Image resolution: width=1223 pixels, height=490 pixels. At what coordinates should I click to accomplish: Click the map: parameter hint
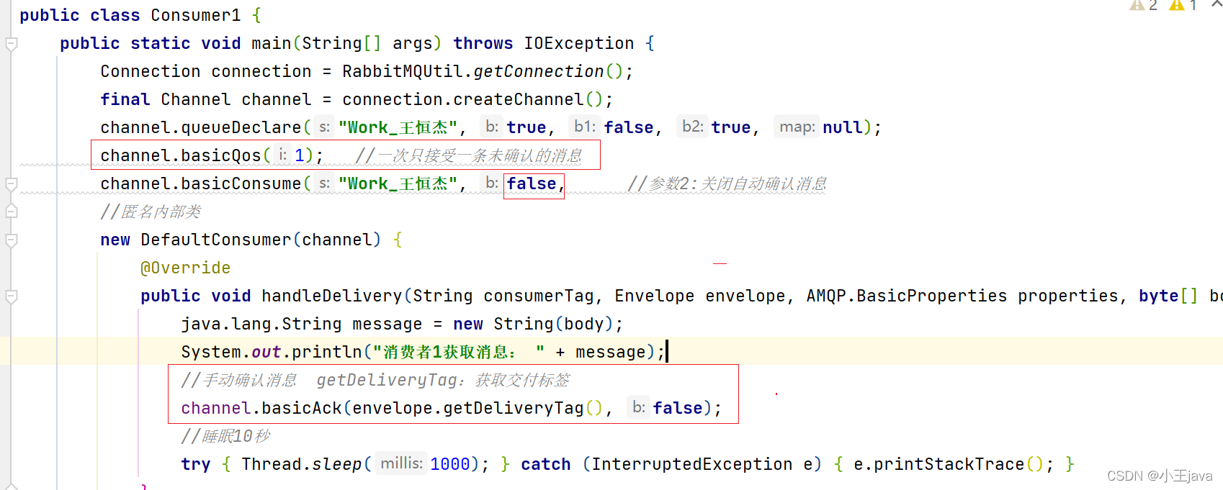click(797, 127)
